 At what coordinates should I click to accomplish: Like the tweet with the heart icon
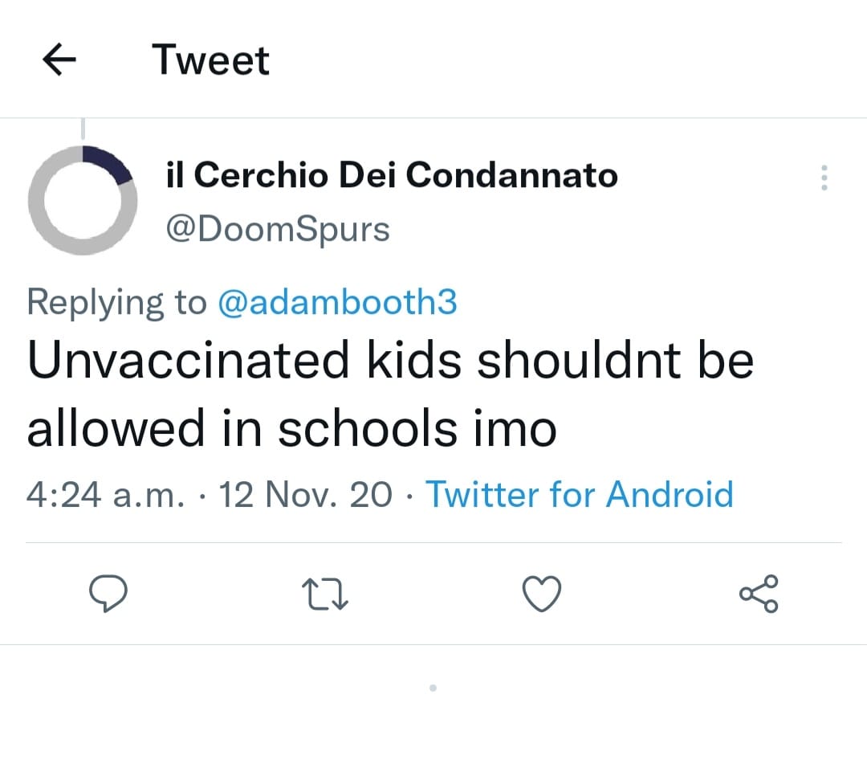point(542,595)
